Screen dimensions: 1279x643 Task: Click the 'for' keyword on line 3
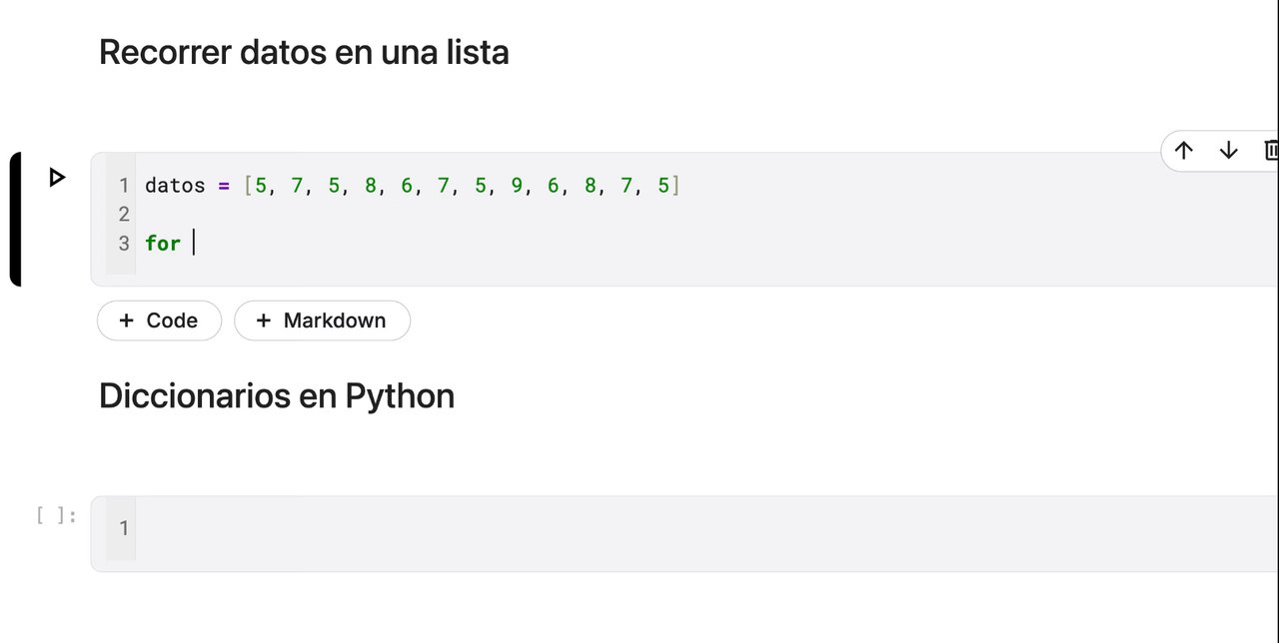(163, 243)
